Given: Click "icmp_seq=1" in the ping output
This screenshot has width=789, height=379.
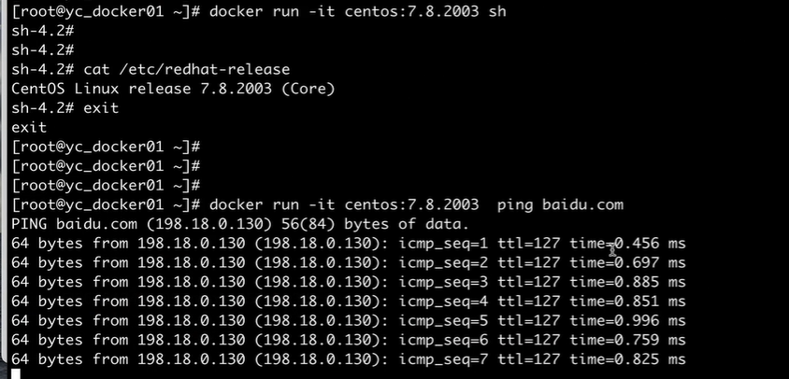Looking at the screenshot, I should [x=443, y=244].
